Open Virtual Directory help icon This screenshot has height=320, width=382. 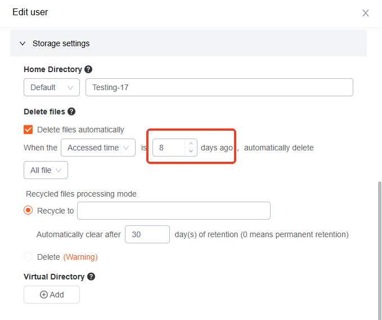click(91, 277)
